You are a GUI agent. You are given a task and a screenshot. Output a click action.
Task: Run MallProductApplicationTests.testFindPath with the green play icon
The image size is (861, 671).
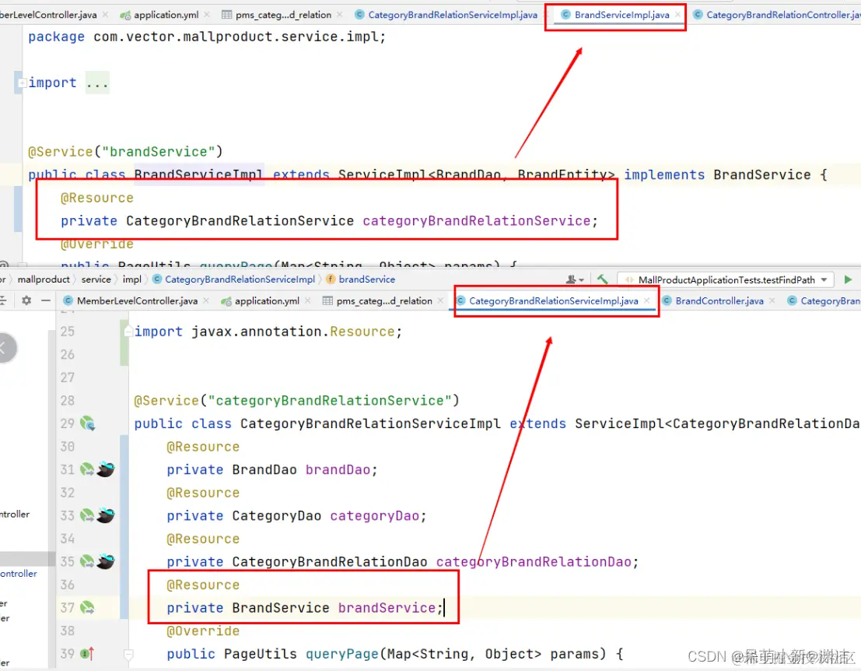847,279
